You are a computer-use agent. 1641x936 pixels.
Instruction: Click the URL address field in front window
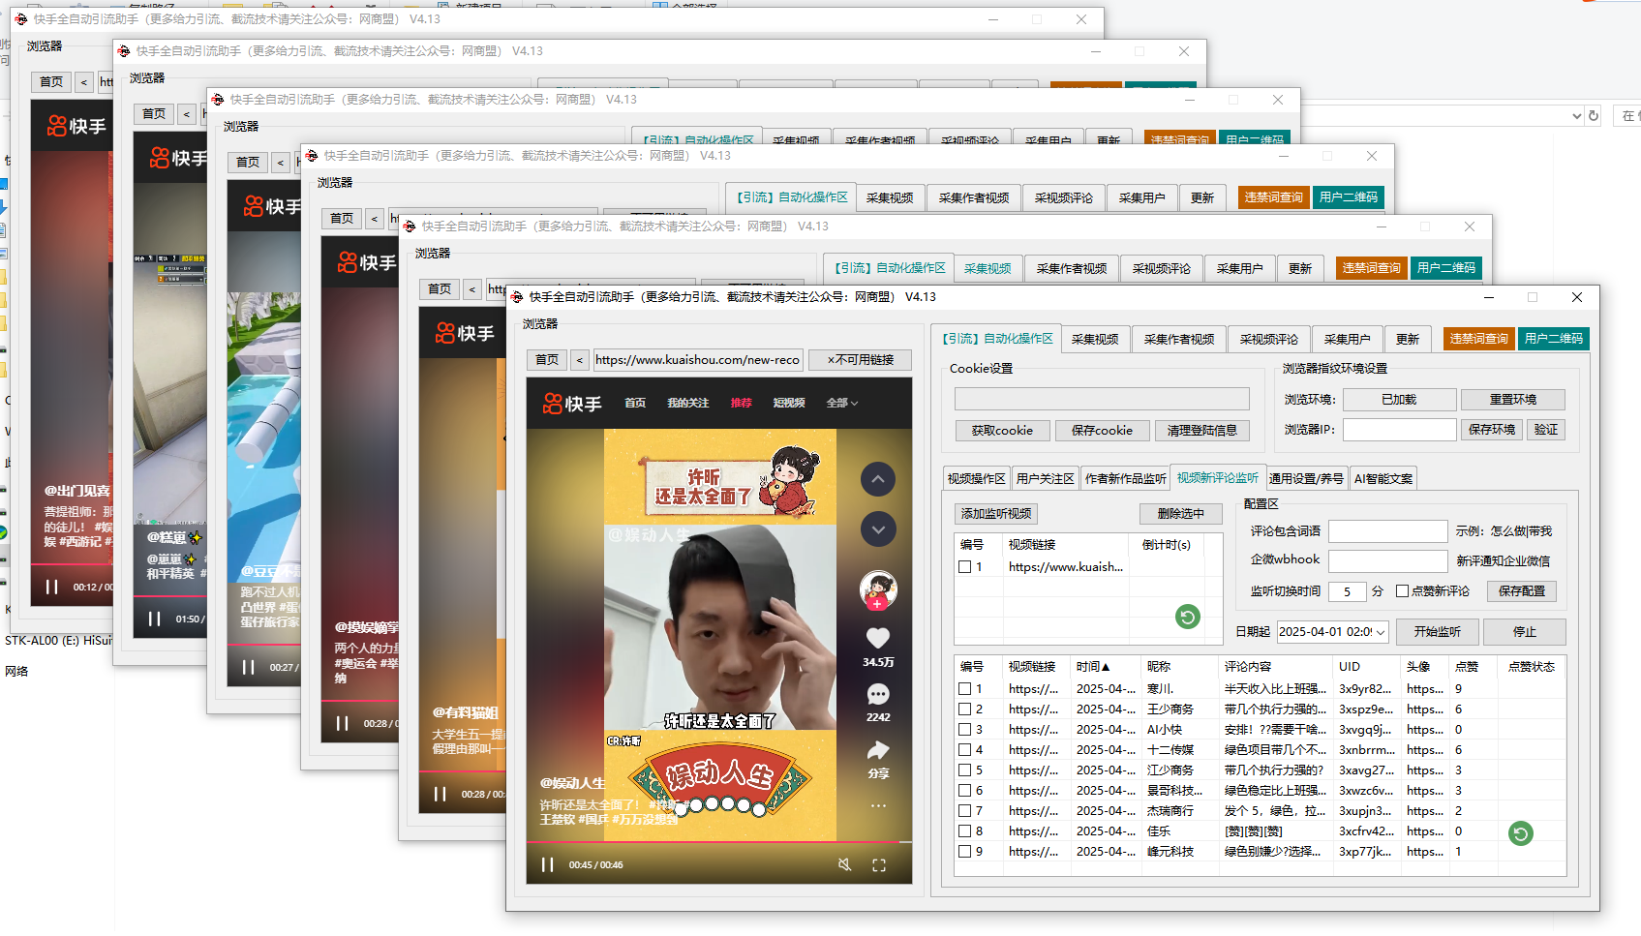tap(698, 359)
